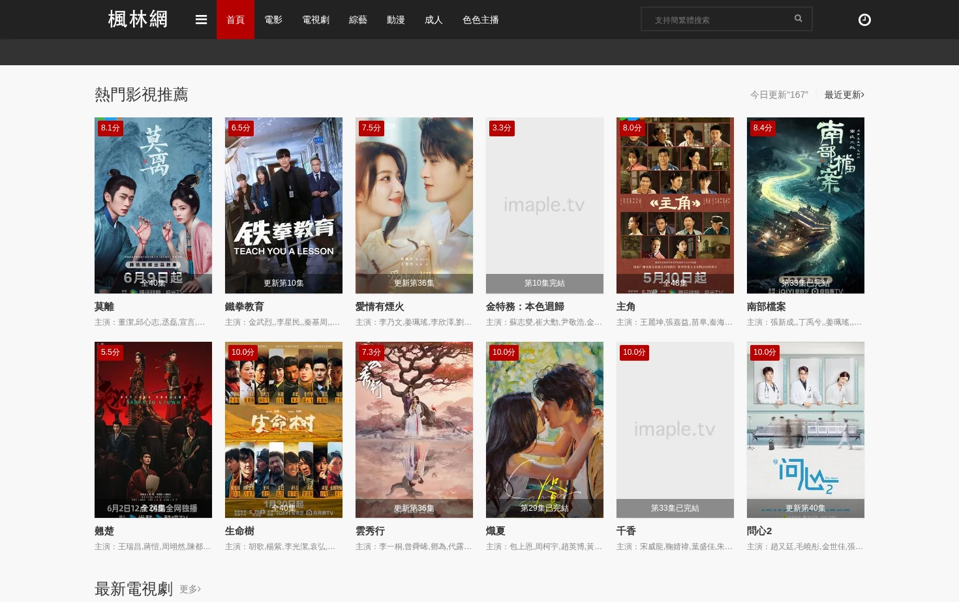
Task: Open the 金特務：本色迴歸 placeholder poster
Action: 545,205
